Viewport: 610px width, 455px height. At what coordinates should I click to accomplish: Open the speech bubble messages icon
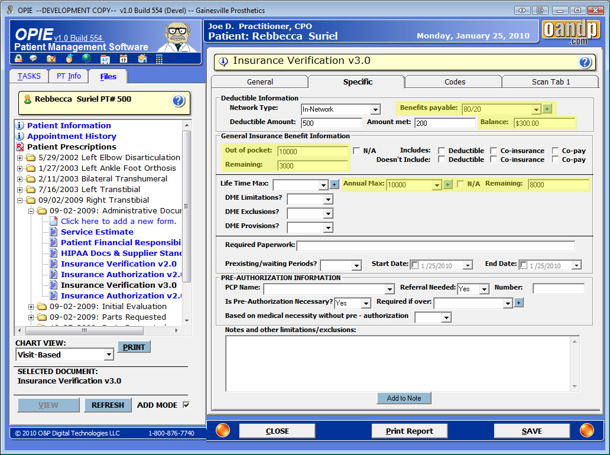point(34,58)
